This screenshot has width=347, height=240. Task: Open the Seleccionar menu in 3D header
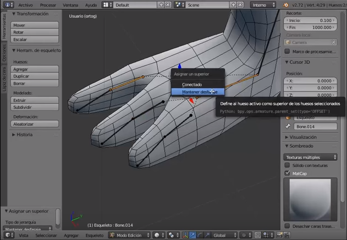46,236
